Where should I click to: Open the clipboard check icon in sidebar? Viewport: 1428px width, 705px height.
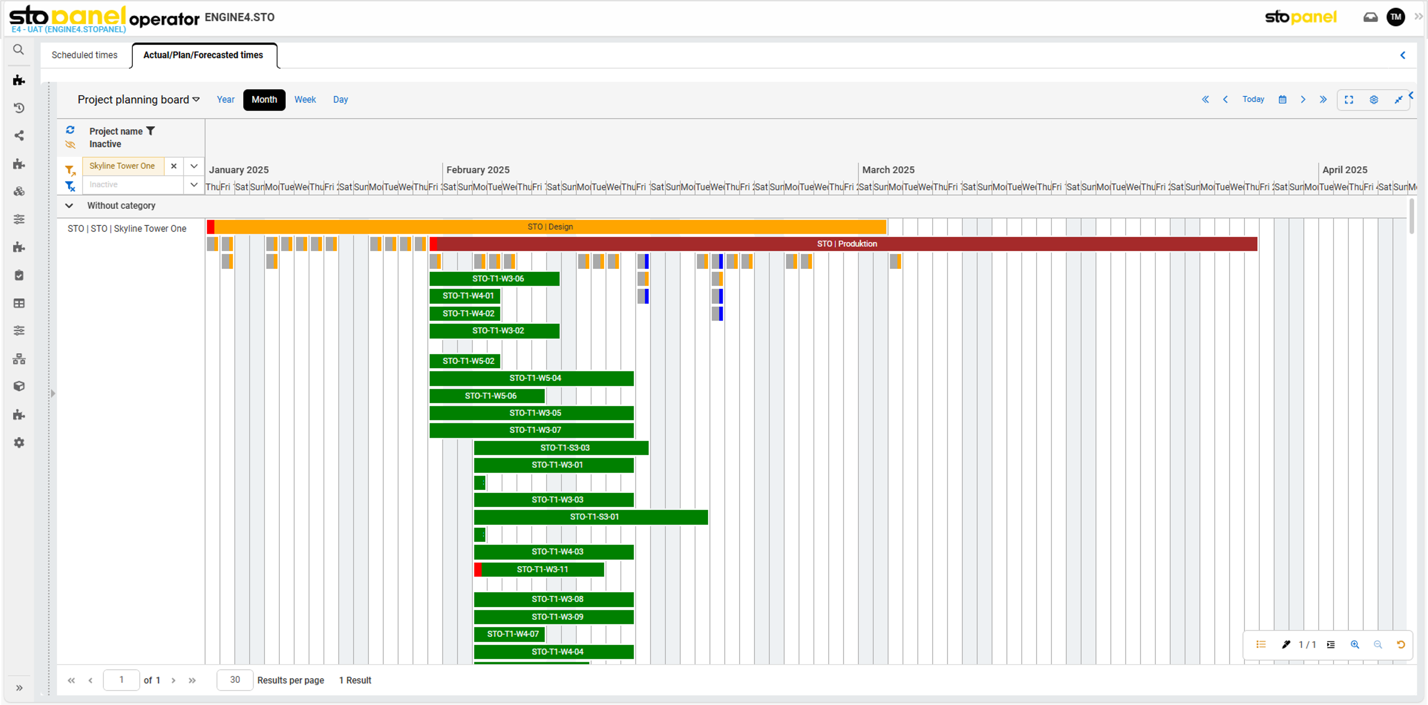[x=19, y=275]
